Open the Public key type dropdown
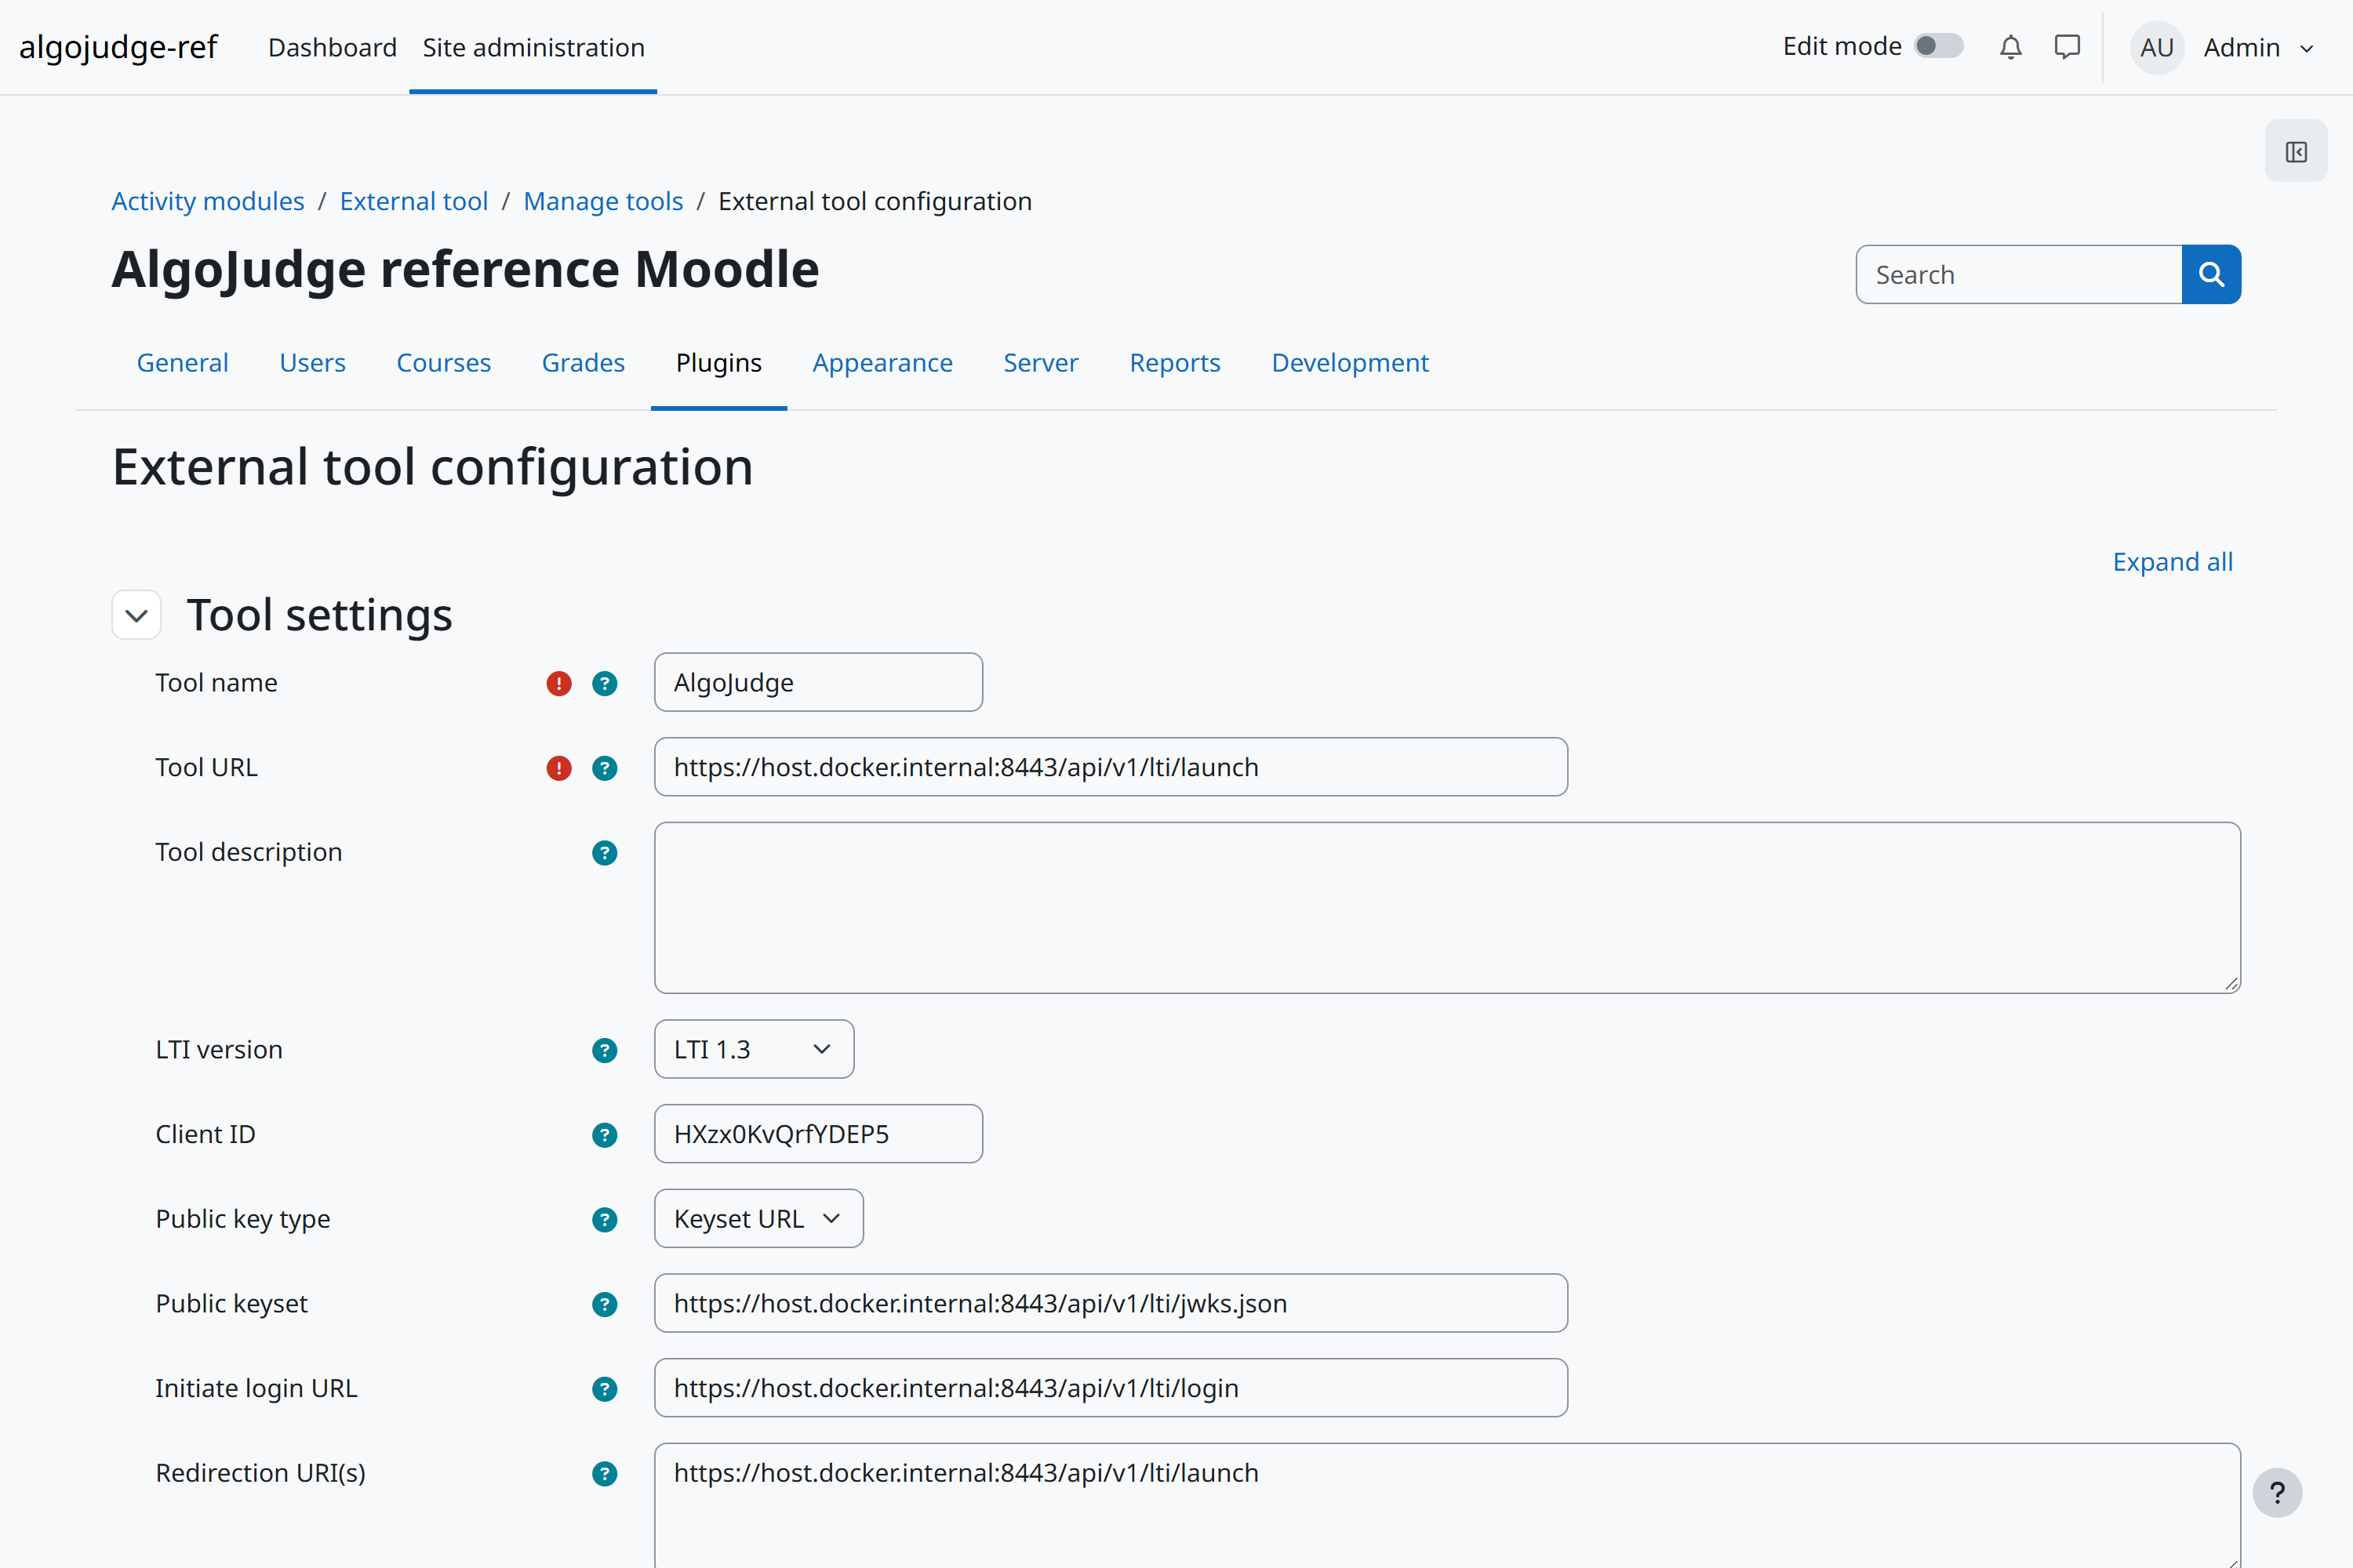 coord(758,1218)
